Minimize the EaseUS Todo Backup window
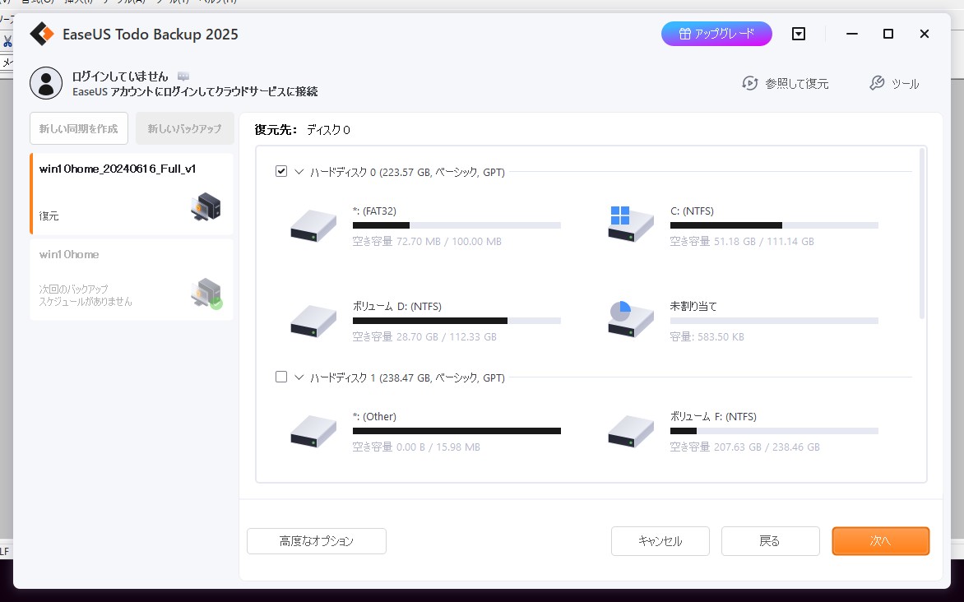 click(852, 34)
